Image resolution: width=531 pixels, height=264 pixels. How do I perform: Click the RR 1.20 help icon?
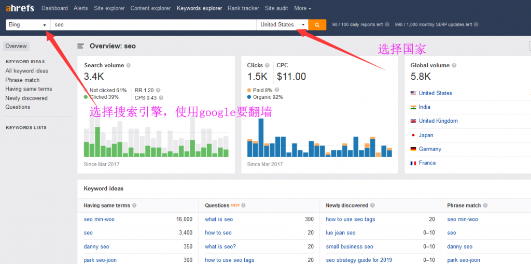coord(158,90)
